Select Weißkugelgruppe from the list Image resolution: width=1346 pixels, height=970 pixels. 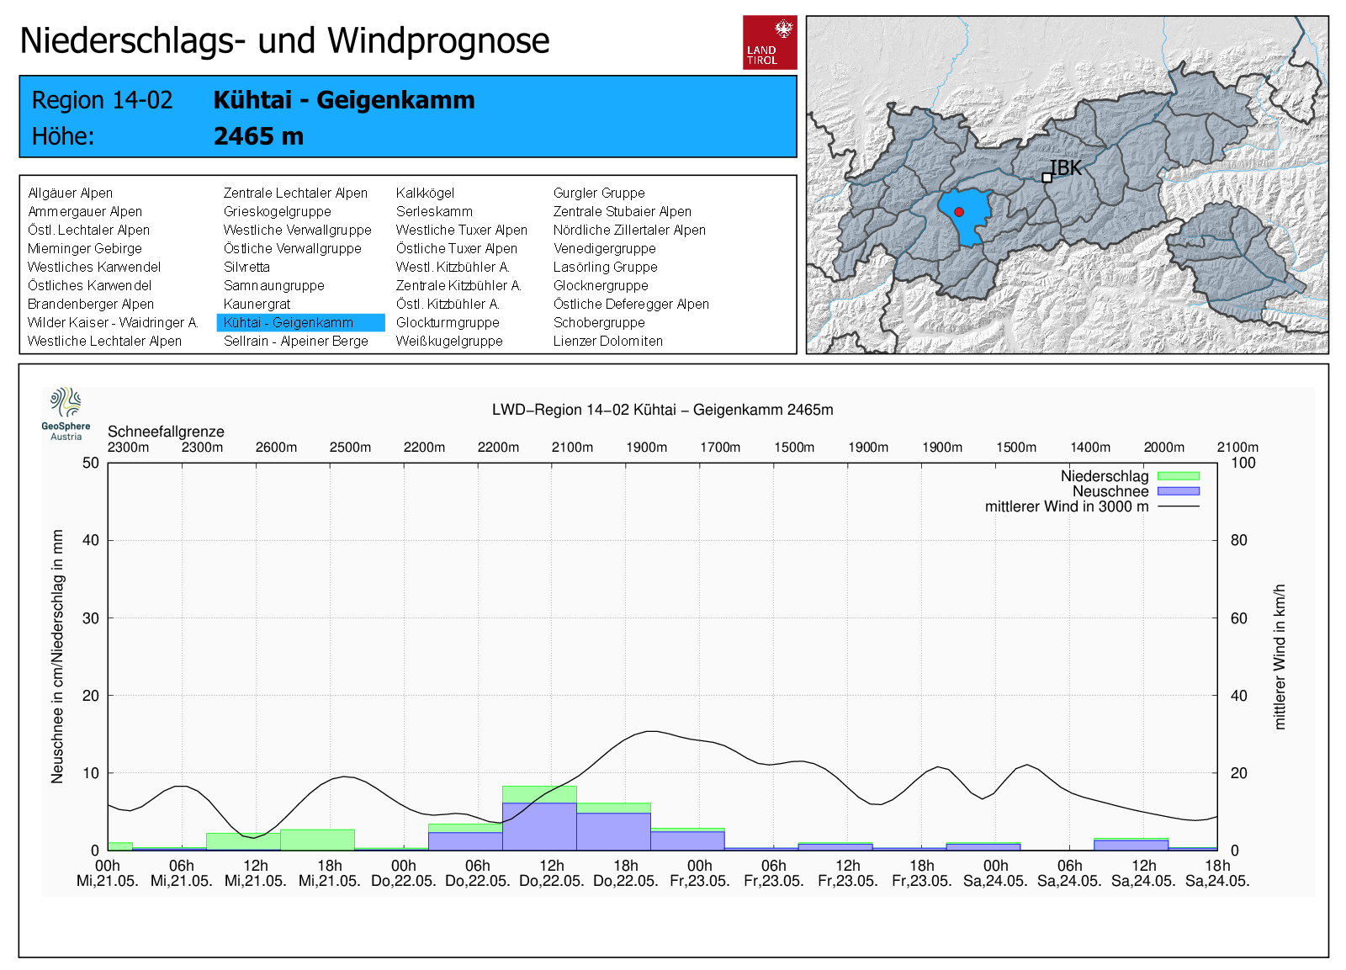point(449,341)
